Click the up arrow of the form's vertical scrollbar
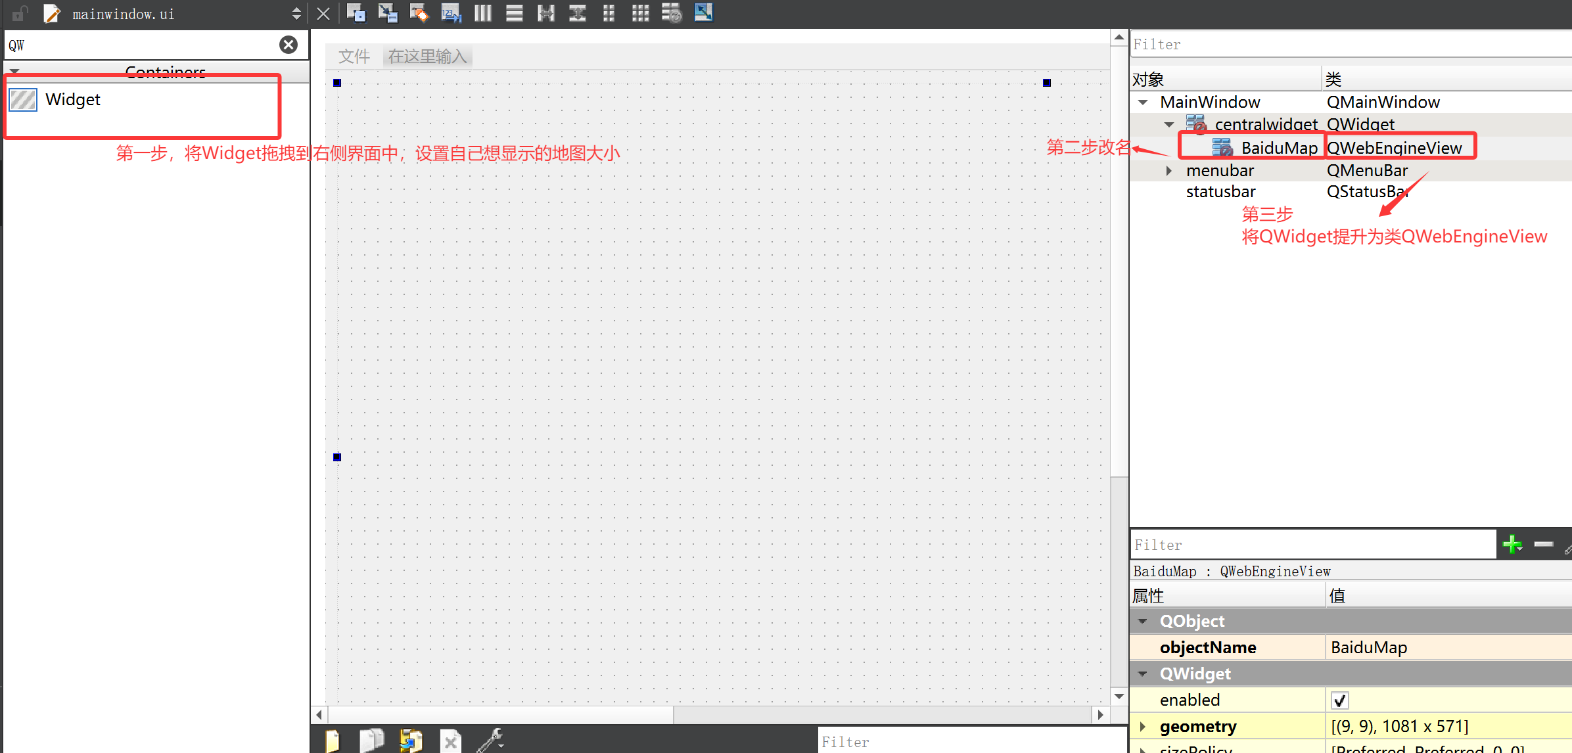This screenshot has width=1572, height=753. coord(1119,38)
